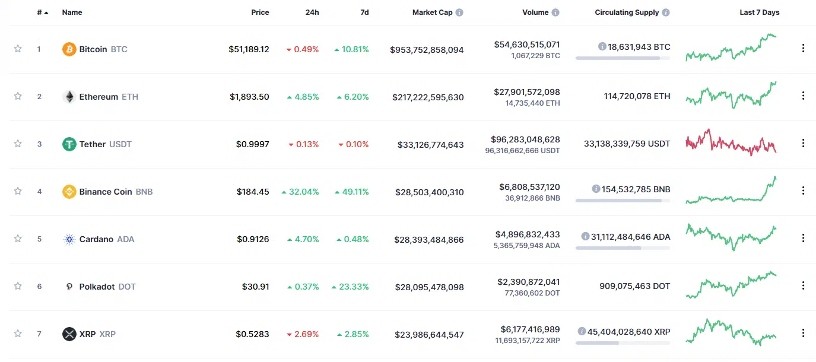816x362 pixels.
Task: Sort the table by Price column
Action: tap(260, 12)
